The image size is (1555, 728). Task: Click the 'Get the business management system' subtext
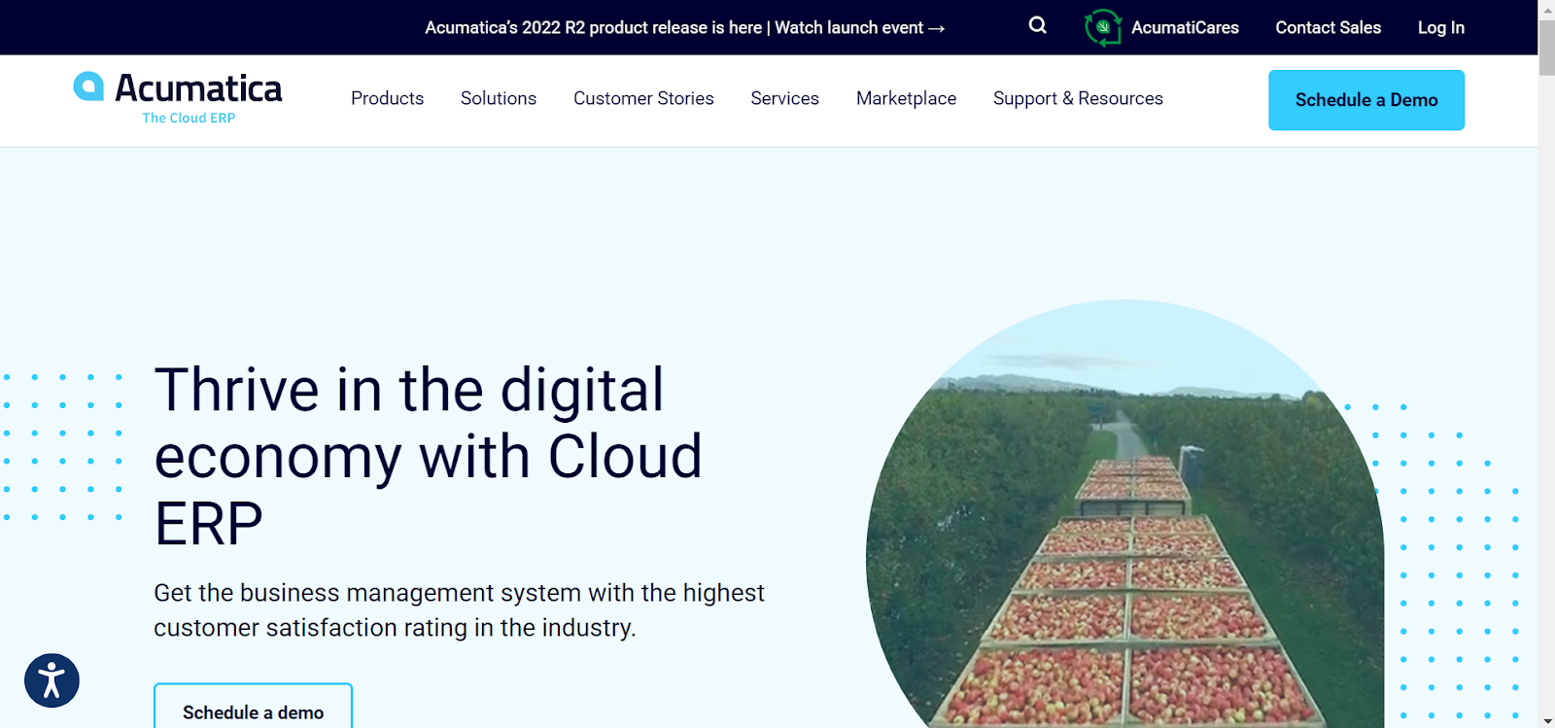click(x=459, y=610)
